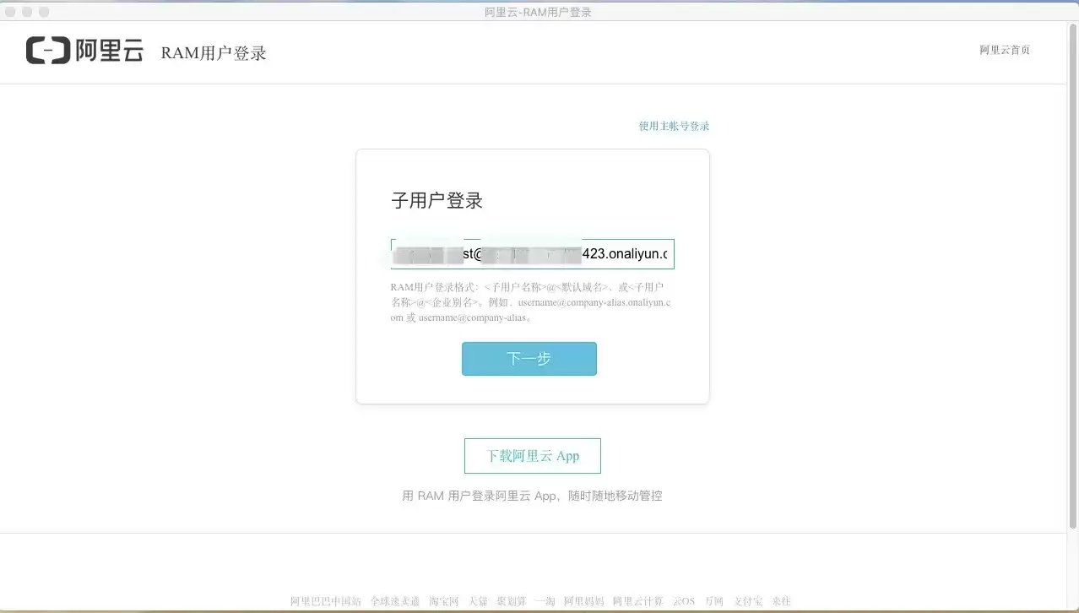
Task: Minimize the window with the yellow button
Action: [x=28, y=12]
